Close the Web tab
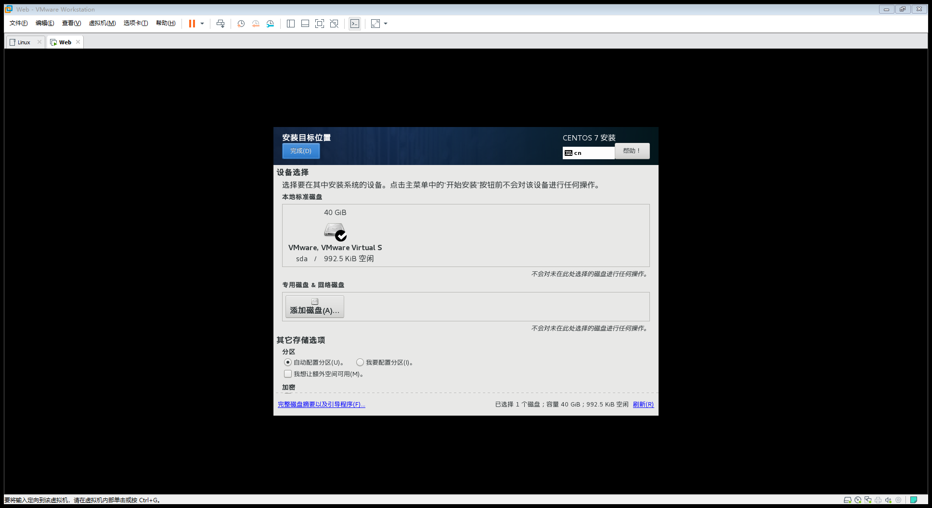 click(x=78, y=42)
